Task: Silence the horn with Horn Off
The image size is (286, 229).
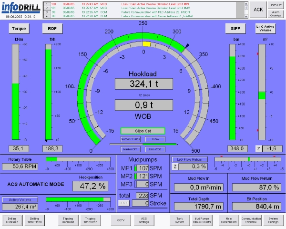Action: [276, 5]
